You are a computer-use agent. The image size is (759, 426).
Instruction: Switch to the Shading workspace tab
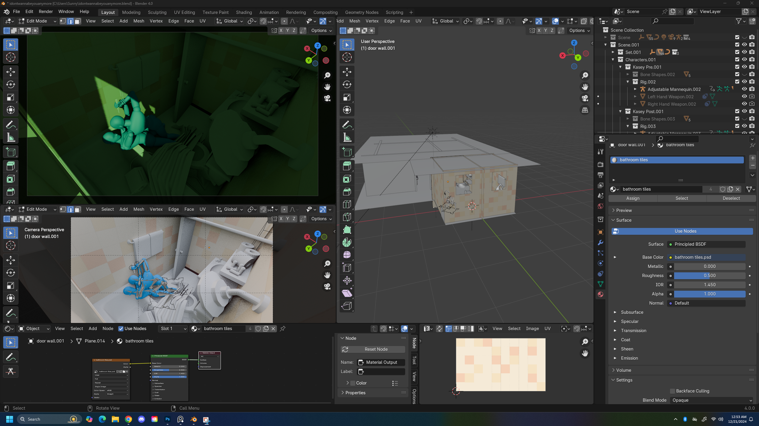tap(243, 12)
